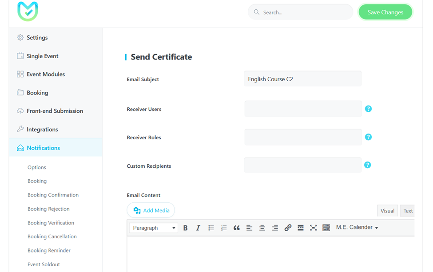
Task: Open the Paragraph format dropdown
Action: (x=153, y=228)
